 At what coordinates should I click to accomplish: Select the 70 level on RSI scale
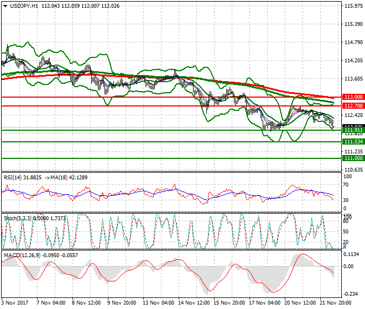346,185
